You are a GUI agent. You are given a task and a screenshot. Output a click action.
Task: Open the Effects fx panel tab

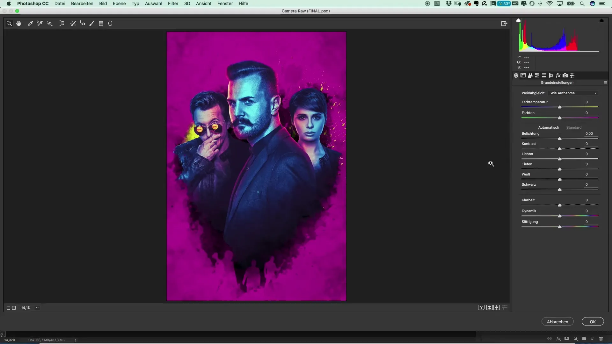tap(558, 75)
